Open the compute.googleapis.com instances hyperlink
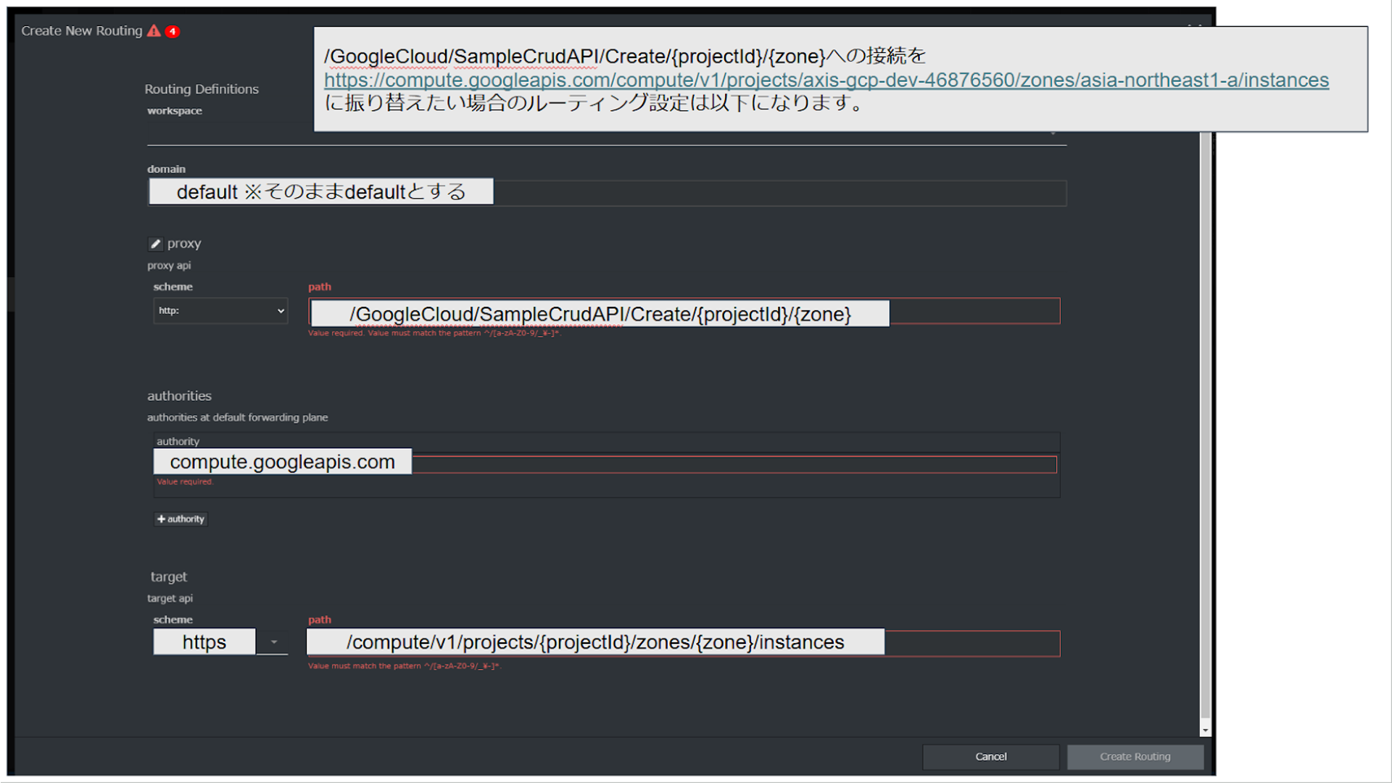1392x783 pixels. (826, 80)
